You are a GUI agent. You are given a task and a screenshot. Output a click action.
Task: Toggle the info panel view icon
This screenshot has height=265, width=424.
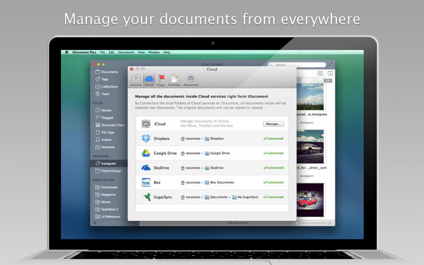coord(330,73)
